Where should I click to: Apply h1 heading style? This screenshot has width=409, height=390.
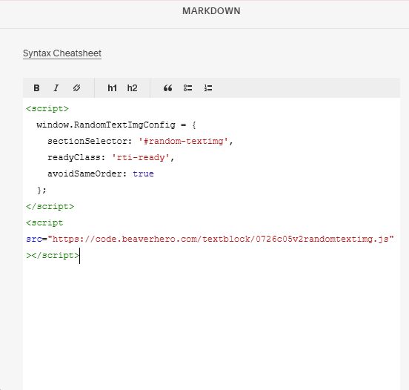tap(112, 88)
